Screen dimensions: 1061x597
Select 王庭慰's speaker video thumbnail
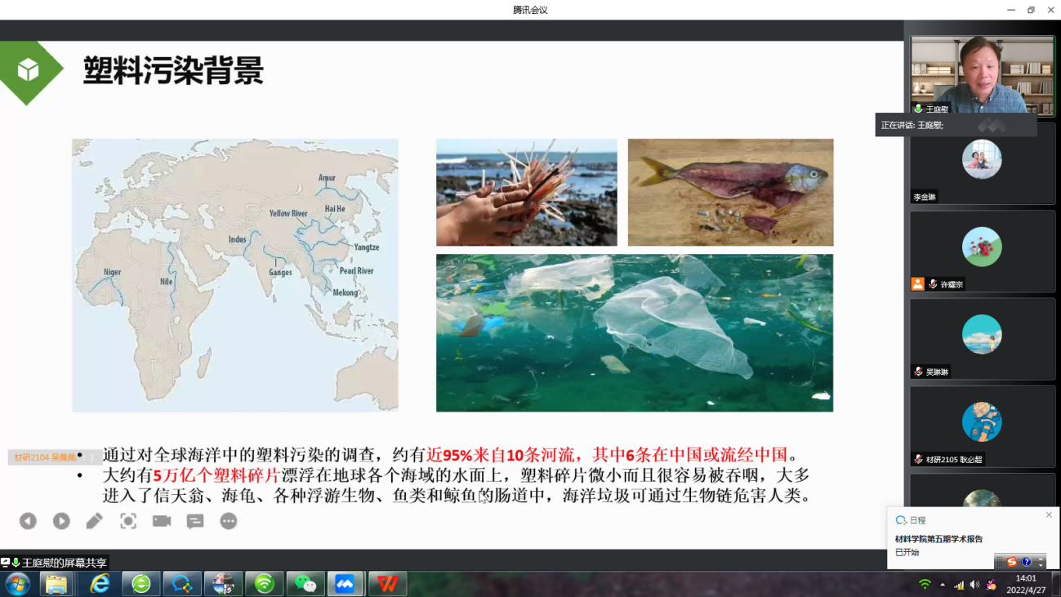click(x=982, y=75)
